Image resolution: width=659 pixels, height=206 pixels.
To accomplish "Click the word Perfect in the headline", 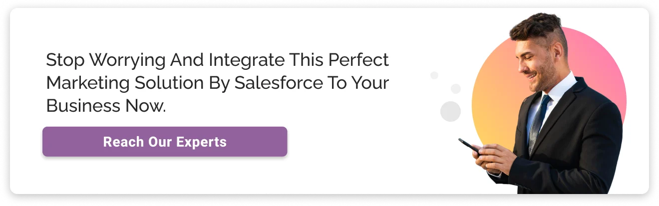I will pyautogui.click(x=358, y=60).
